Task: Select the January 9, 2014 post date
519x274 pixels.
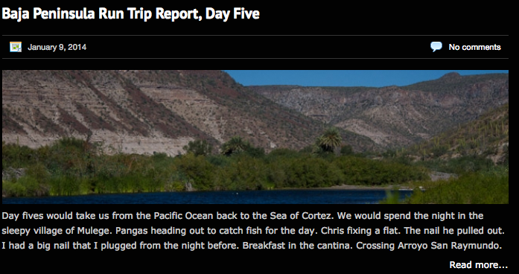Action: 57,47
